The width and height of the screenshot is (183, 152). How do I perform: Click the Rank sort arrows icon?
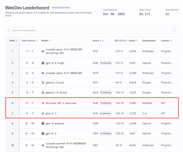coord(17,41)
